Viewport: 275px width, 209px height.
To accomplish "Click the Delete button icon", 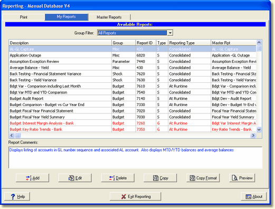I will point(112,178).
